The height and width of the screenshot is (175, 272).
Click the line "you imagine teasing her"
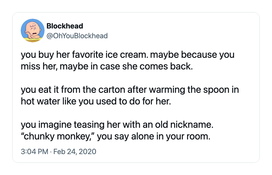[x=117, y=125]
